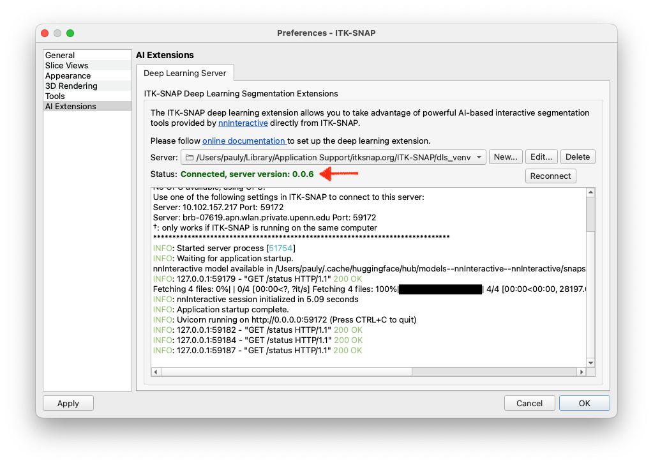Viewport: 653px width, 465px height.
Task: Click the Reconnect button
Action: click(551, 176)
